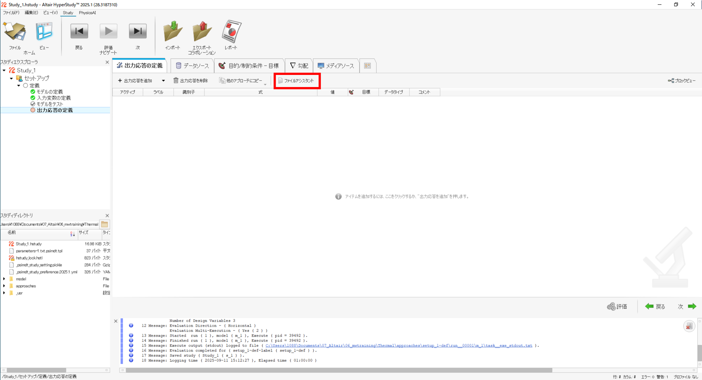Open the Report (レポート) icon
Screen dimensions: 702x380
tap(231, 32)
